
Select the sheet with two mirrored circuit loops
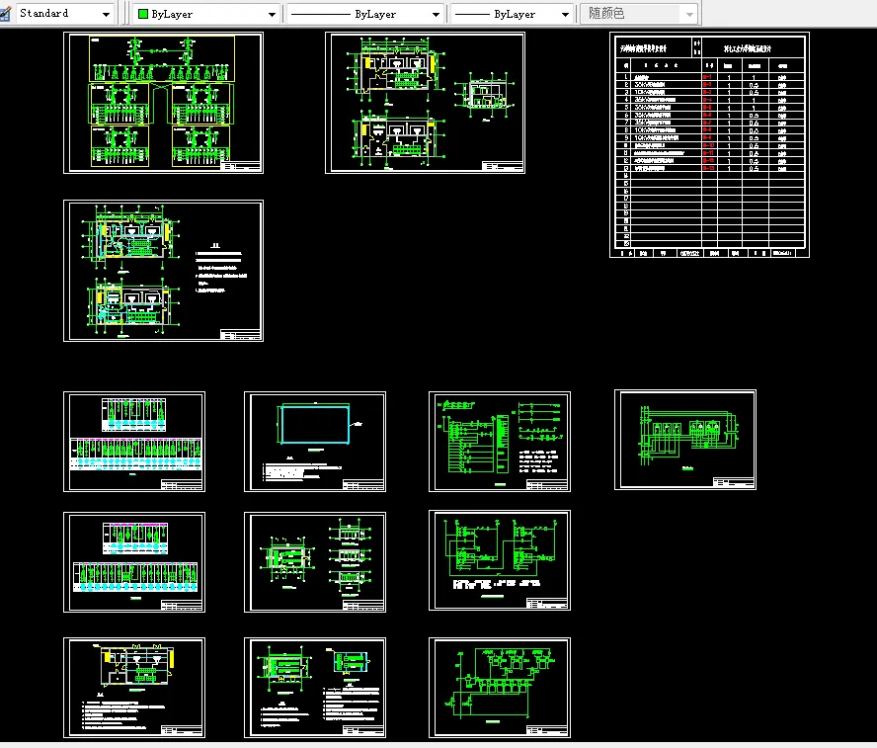(x=500, y=560)
